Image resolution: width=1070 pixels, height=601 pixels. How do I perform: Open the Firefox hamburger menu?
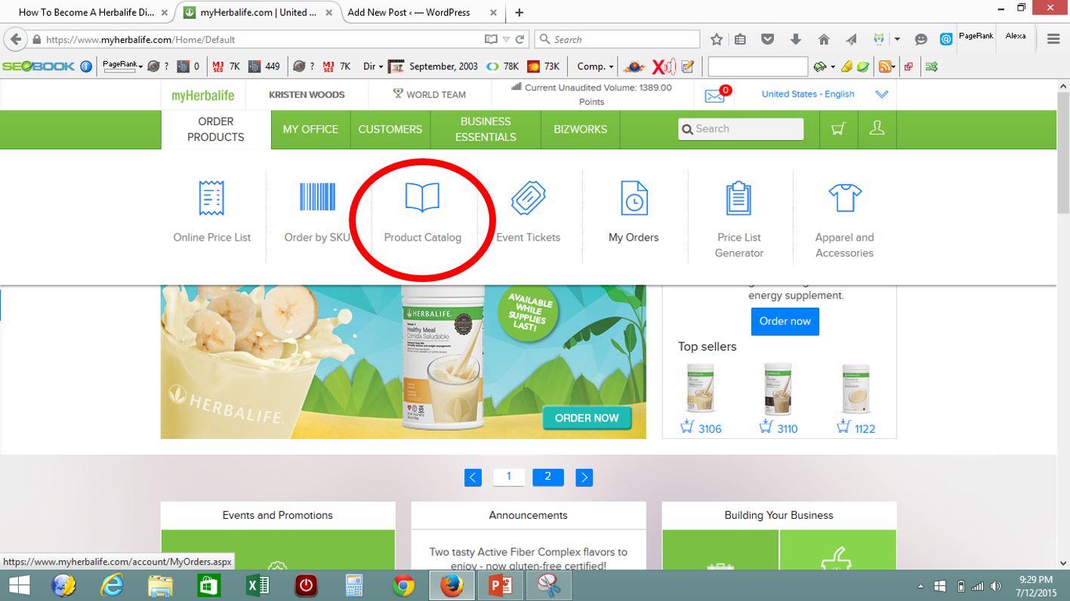(1053, 39)
